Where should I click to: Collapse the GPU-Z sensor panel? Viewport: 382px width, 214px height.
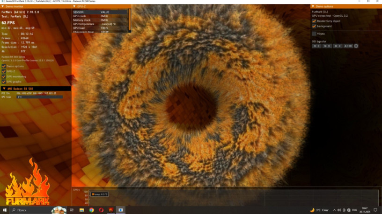tap(74, 6)
